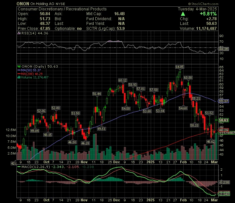This screenshot has height=203, width=235.
Task: Click the Consumer Discretionary / Recreational Products sector text
Action: tap(62, 9)
